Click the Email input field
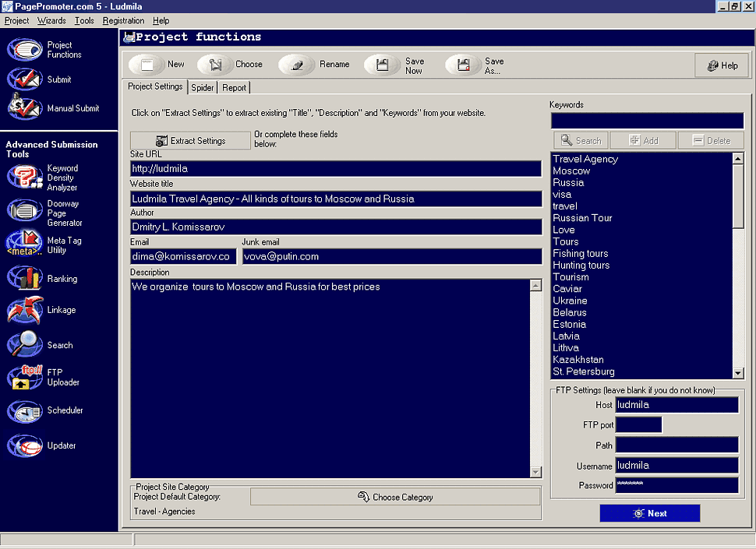The image size is (756, 549). point(183,256)
